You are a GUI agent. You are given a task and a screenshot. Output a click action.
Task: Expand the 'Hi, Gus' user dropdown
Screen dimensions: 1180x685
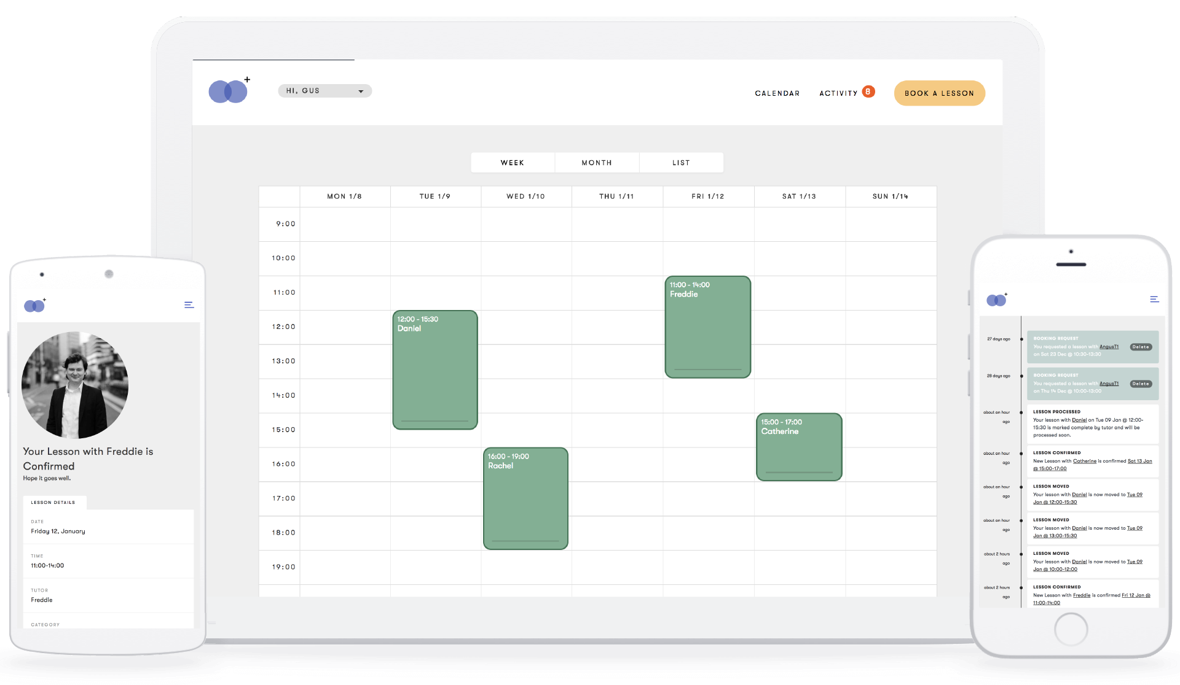tap(324, 91)
